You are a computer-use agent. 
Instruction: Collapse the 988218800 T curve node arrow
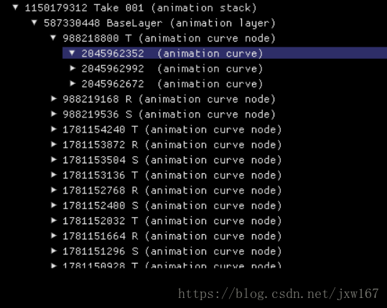coord(53,38)
